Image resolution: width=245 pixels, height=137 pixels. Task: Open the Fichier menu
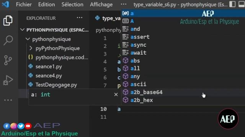click(x=24, y=4)
